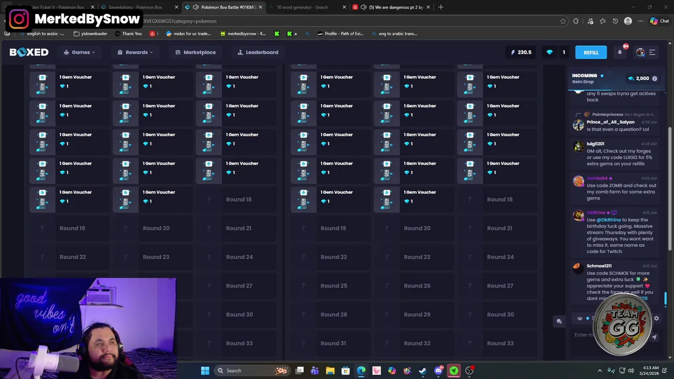674x379 pixels.
Task: Open the Profile - Path of Exile bookmark
Action: coord(340,34)
